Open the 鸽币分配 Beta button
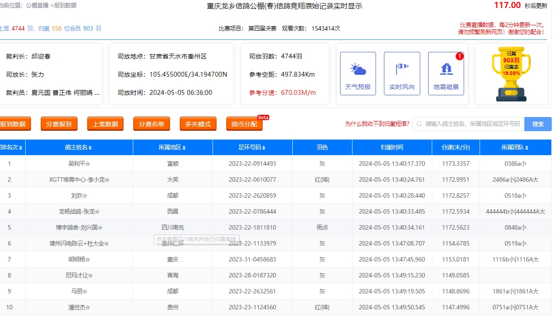Viewport: 554px width, 316px height. (x=244, y=124)
